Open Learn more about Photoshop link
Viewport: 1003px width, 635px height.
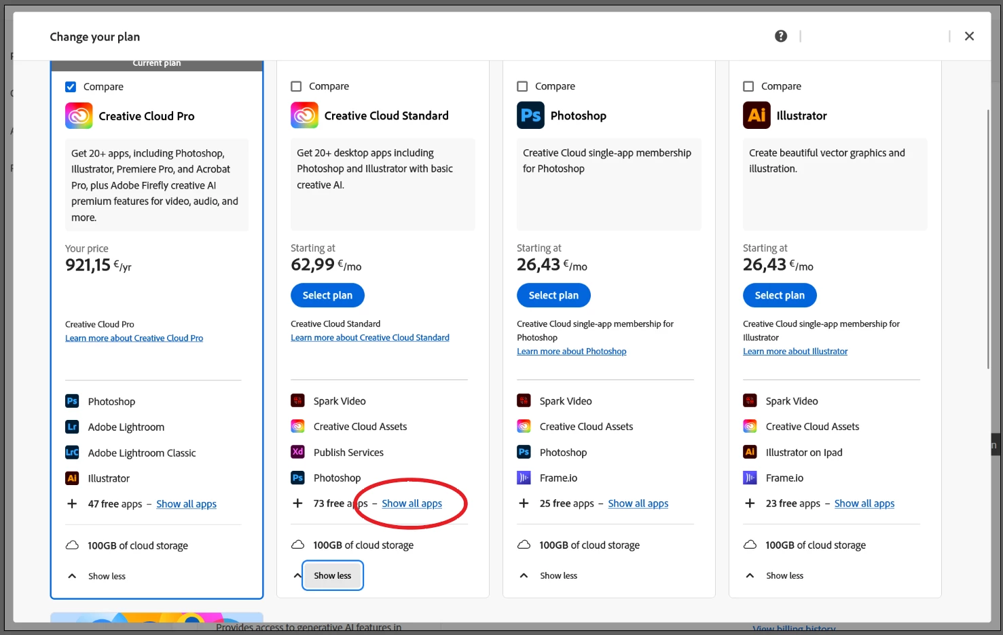click(x=572, y=351)
